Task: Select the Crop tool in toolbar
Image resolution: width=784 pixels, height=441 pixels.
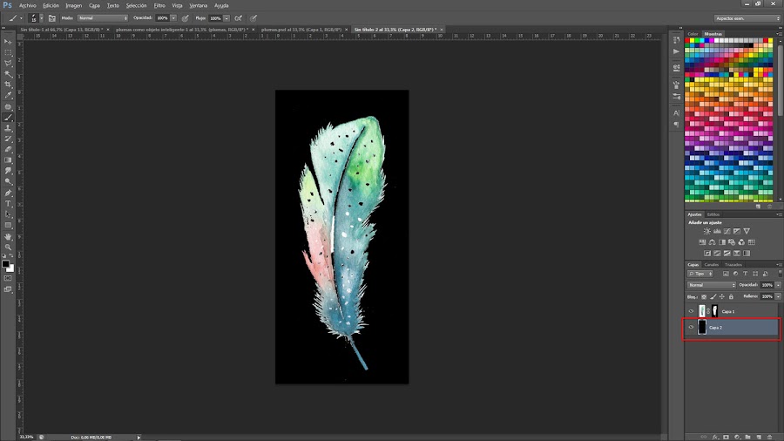Action: tap(9, 85)
